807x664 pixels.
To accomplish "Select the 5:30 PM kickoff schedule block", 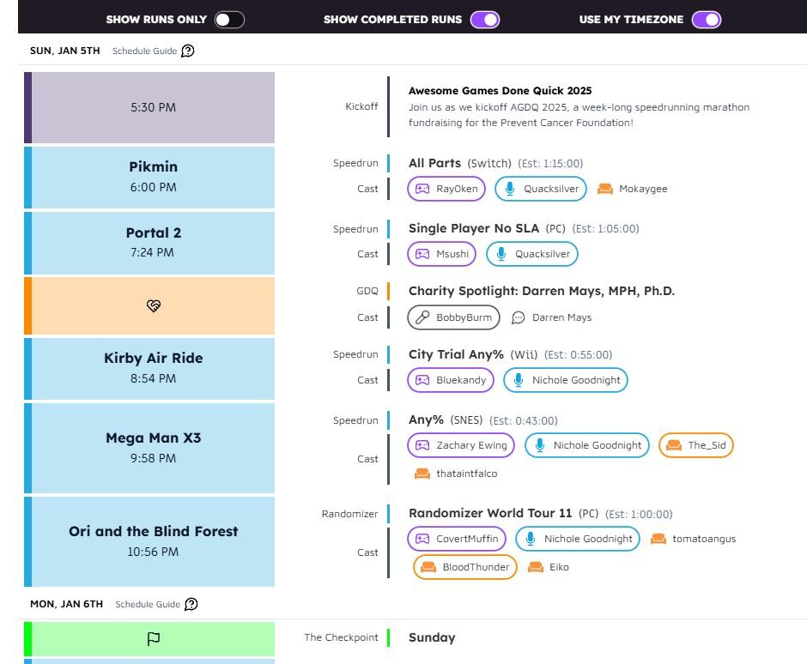I will tap(149, 107).
